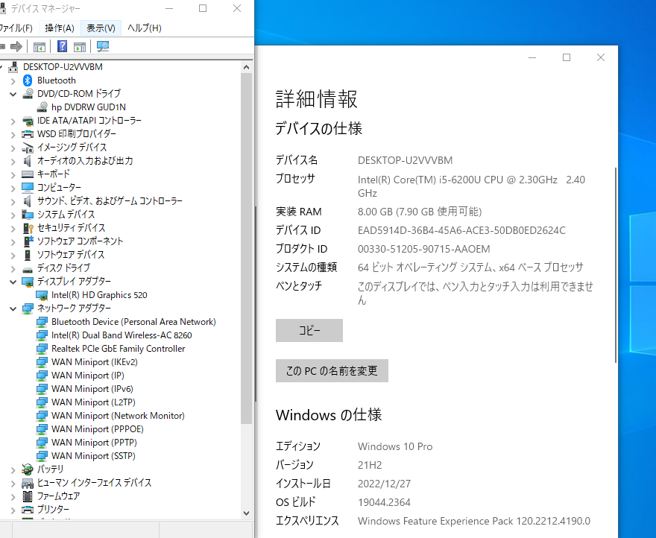The width and height of the screenshot is (656, 538).
Task: Expand the ソフトウェア デバイス node
Action: [13, 255]
